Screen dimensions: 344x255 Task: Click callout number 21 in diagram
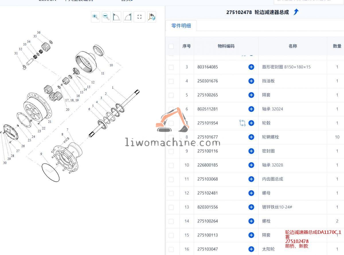tap(50, 122)
